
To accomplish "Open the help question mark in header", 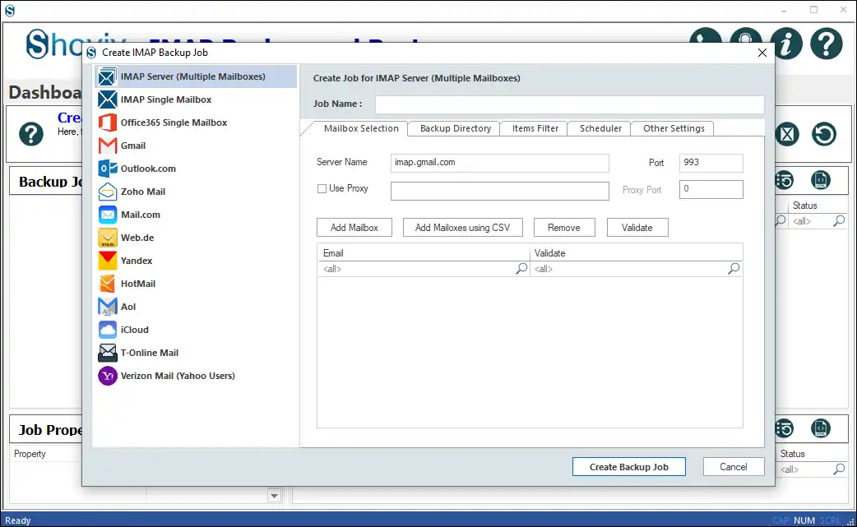I will pos(826,43).
